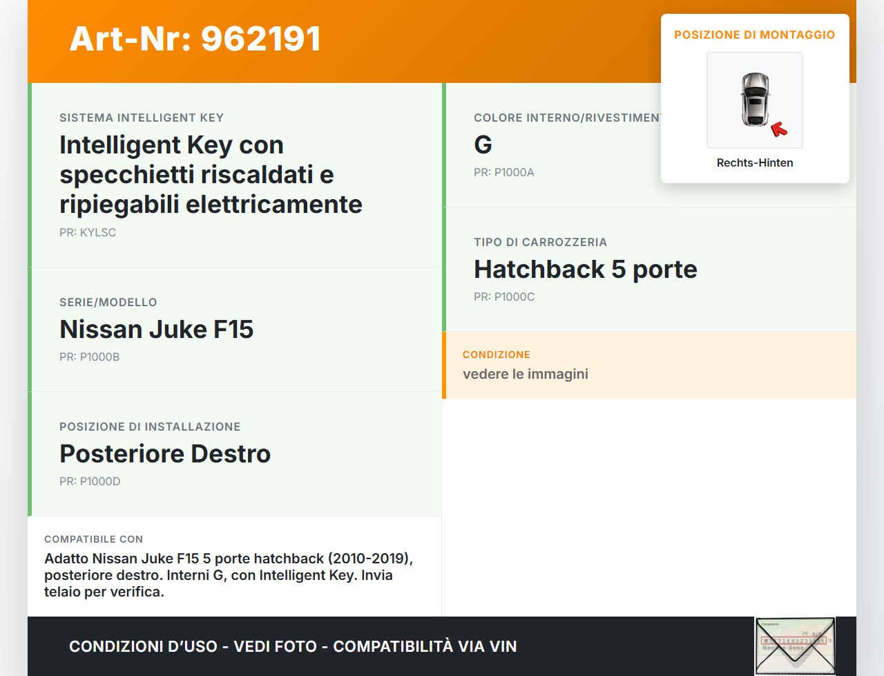Image resolution: width=884 pixels, height=676 pixels.
Task: Select the Posteriore Destro position value
Action: (165, 453)
